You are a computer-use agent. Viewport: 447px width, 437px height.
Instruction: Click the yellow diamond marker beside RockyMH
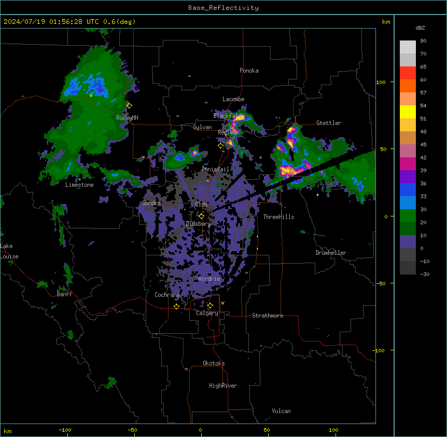point(130,105)
